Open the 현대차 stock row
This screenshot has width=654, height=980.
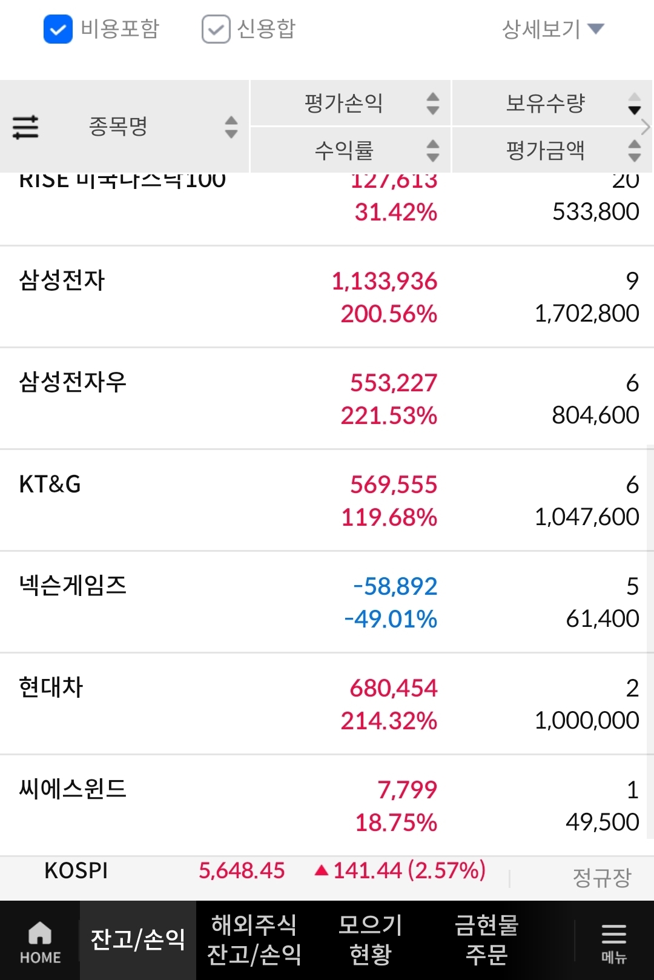327,704
